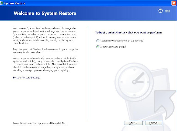Click 'You can use System Restore to undo' paragraph
This screenshot has width=177, height=131.
pos(45,36)
